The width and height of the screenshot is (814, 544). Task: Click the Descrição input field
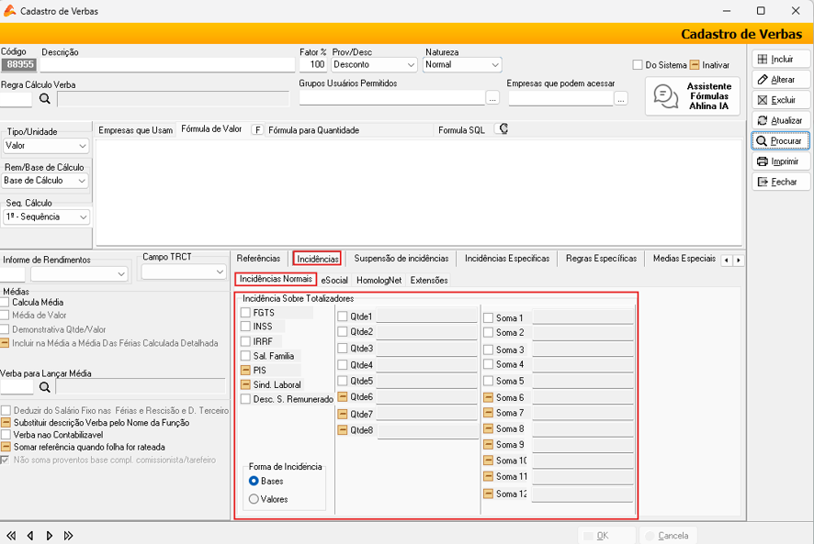point(168,65)
